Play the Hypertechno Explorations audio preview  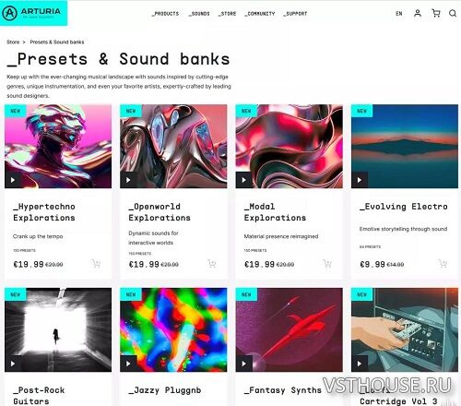(13, 180)
